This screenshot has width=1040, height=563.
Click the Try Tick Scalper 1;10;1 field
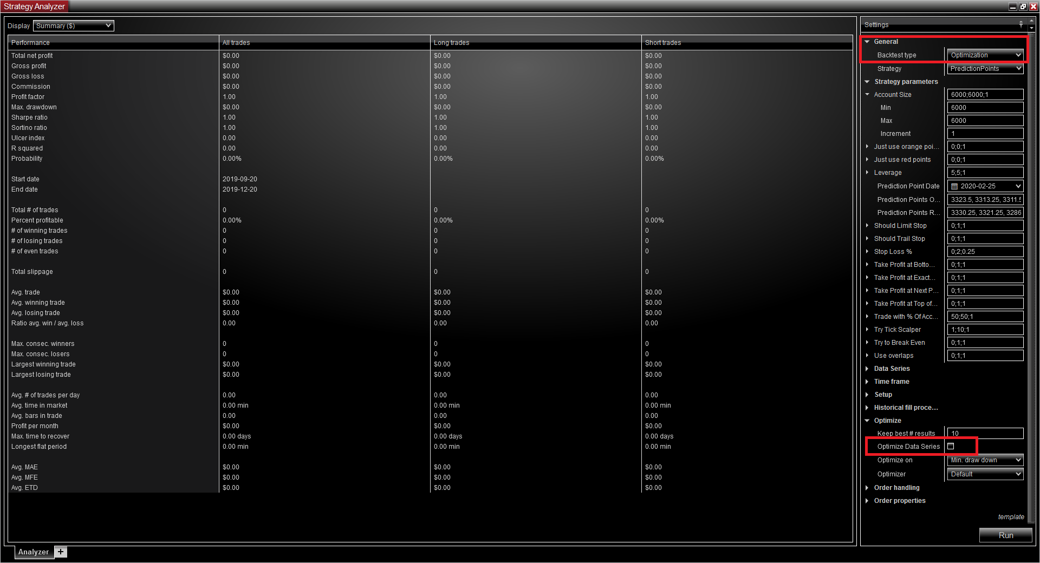985,330
